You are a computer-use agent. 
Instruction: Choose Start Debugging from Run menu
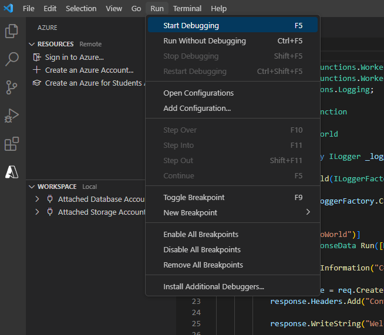(x=191, y=25)
